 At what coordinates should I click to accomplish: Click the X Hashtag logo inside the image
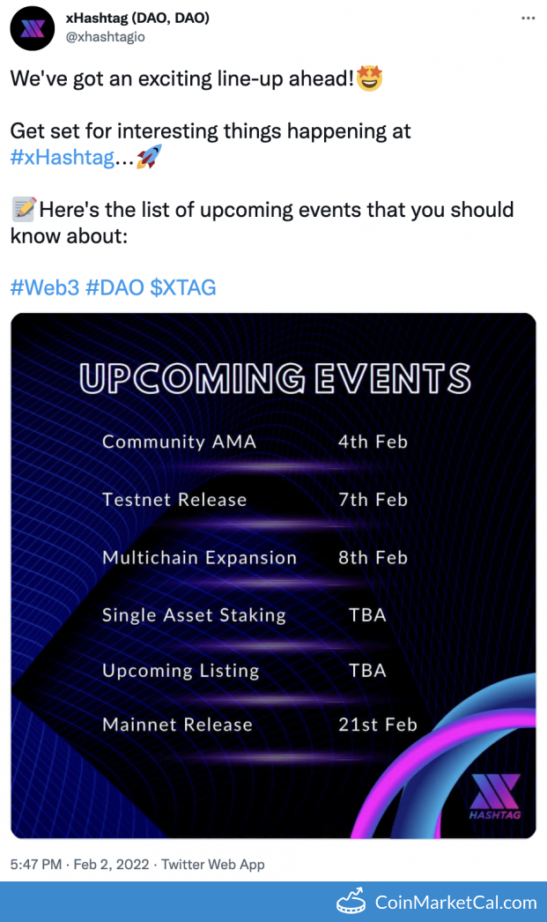pos(495,796)
